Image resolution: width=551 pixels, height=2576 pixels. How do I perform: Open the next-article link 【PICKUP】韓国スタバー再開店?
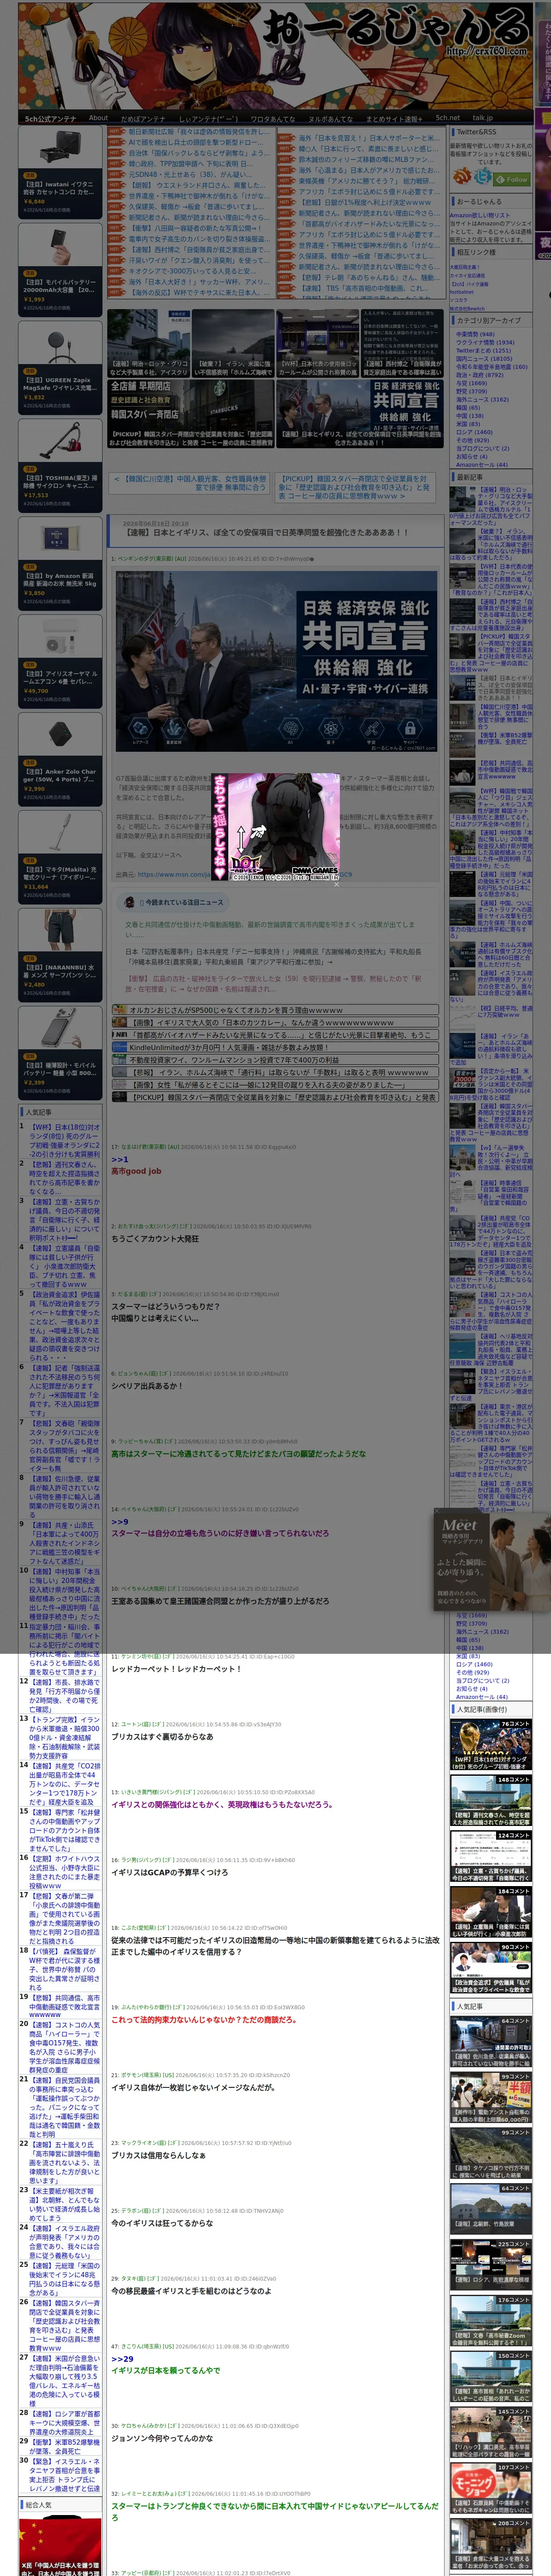354,487
